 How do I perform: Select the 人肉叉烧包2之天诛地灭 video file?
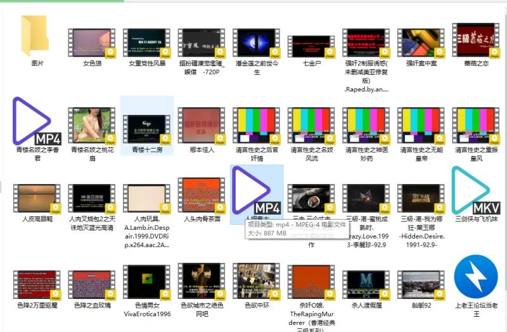pyautogui.click(x=92, y=199)
